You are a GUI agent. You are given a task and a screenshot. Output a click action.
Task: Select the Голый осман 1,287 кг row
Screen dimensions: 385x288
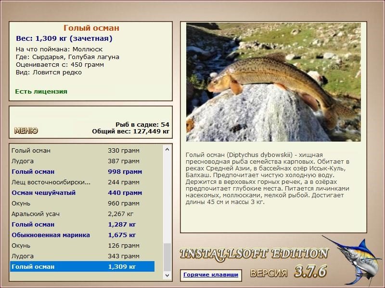(82, 224)
